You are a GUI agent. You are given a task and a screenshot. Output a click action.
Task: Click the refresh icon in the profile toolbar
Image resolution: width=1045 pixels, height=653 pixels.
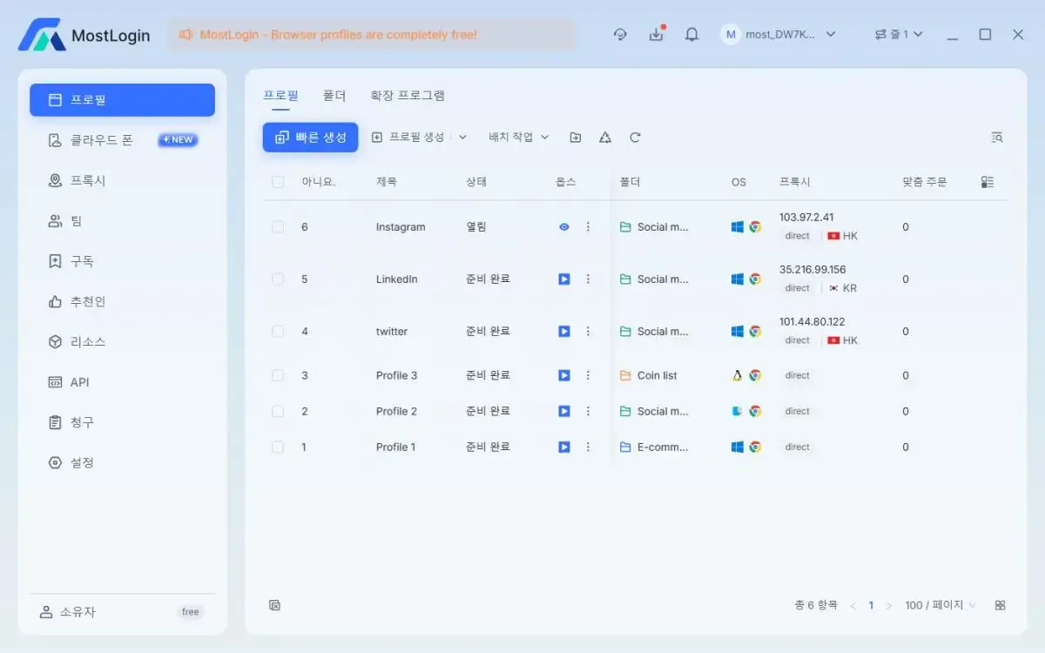tap(635, 138)
